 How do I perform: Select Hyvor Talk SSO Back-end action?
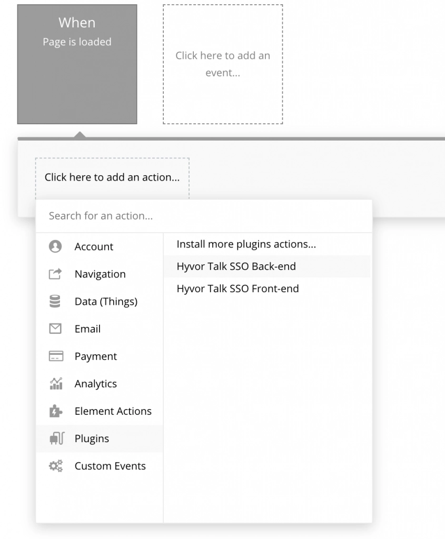click(267, 266)
